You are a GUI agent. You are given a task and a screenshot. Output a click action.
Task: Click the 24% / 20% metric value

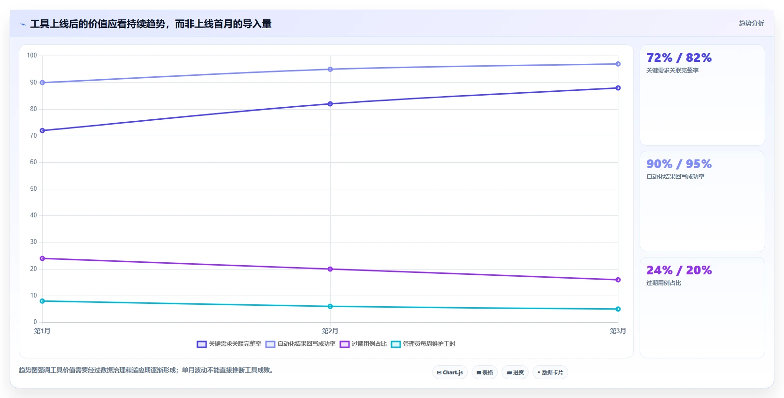(x=679, y=270)
